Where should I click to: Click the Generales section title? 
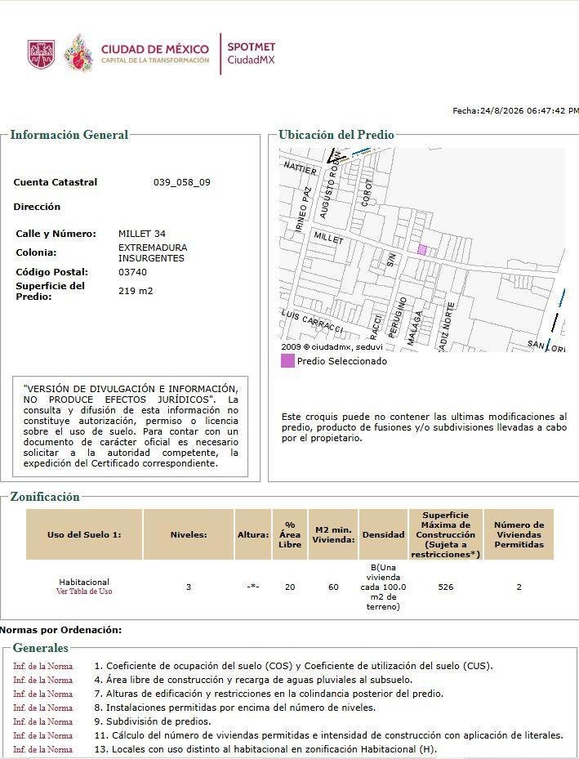[41, 648]
